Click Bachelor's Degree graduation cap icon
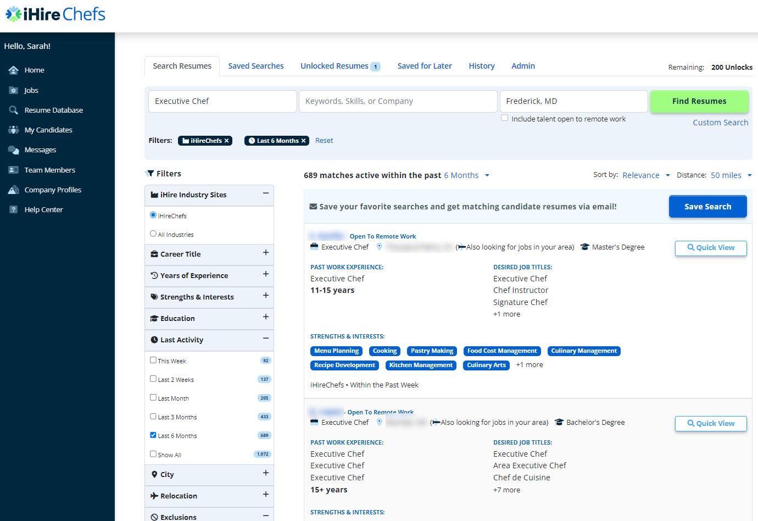Screen dimensions: 758x521 click(x=559, y=423)
